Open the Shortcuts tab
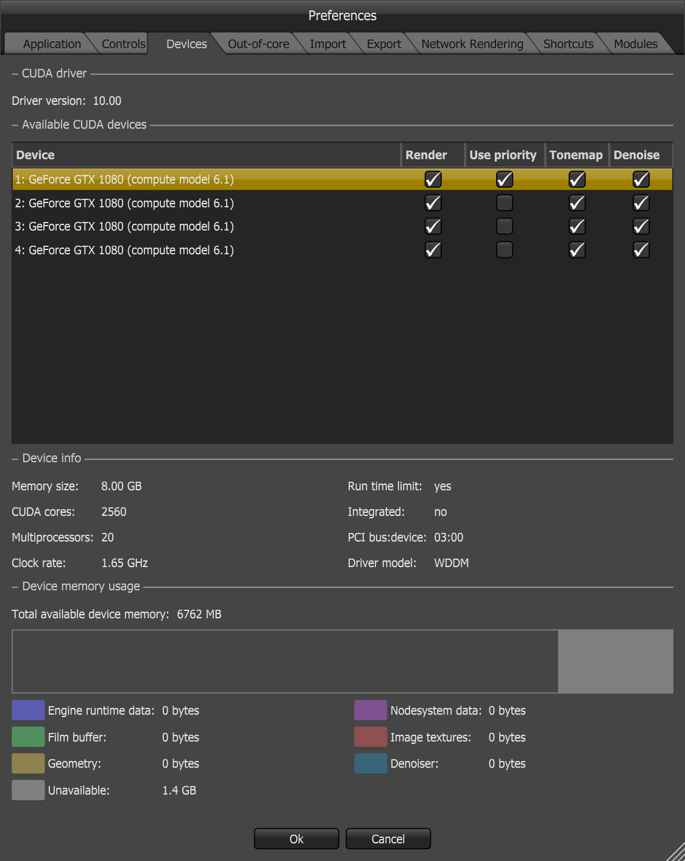 click(x=568, y=44)
